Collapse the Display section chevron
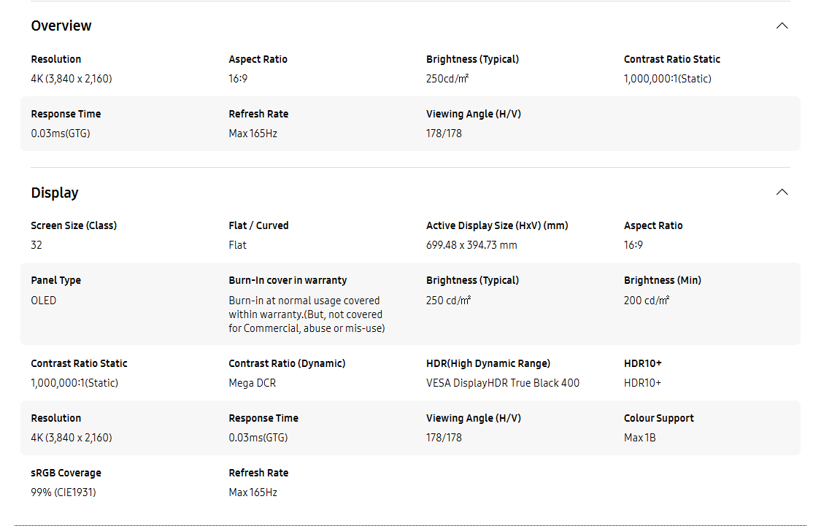This screenshot has width=813, height=526. (x=782, y=193)
